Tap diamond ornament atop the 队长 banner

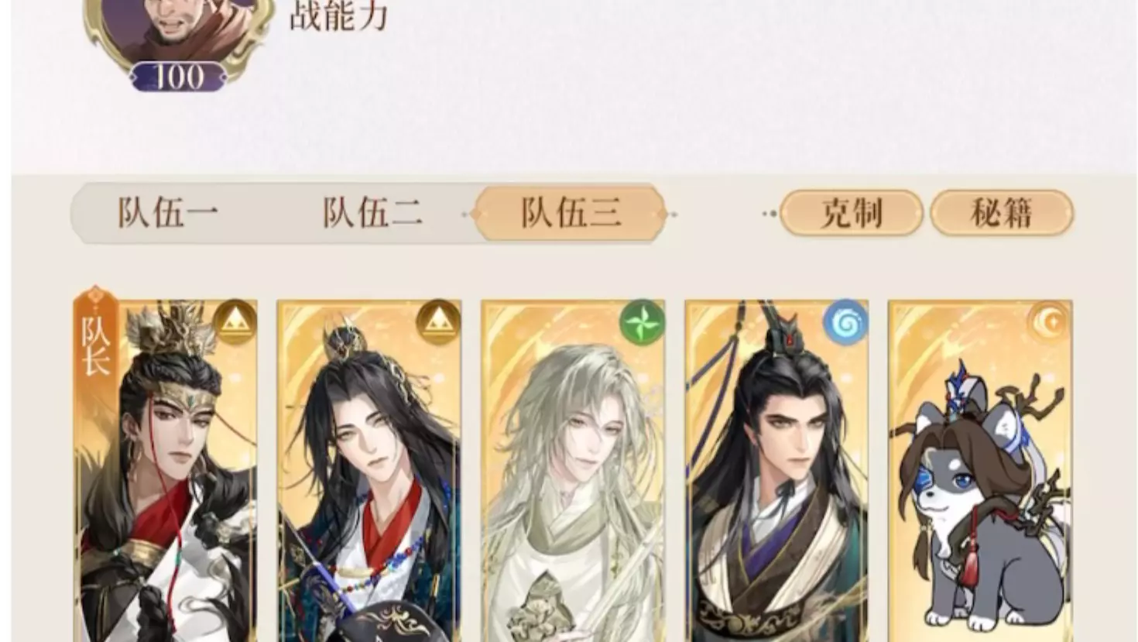[94, 294]
